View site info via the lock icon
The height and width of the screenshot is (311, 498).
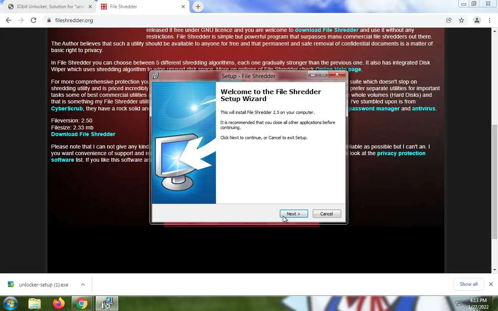pos(49,20)
